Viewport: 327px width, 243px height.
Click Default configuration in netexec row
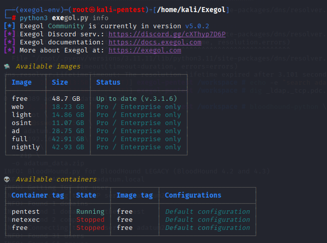coord(208,220)
